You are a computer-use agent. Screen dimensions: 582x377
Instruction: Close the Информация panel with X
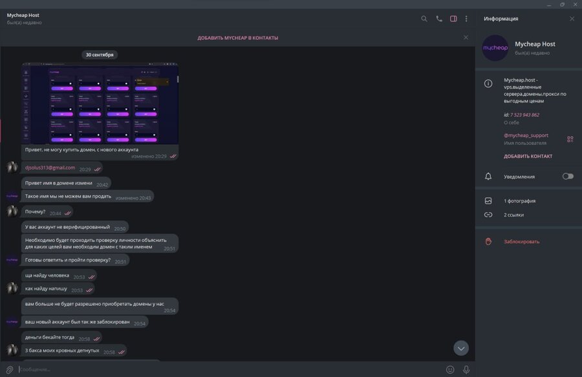point(572,19)
